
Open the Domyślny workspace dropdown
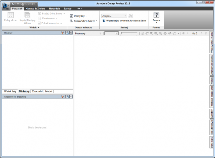[x=78, y=16]
